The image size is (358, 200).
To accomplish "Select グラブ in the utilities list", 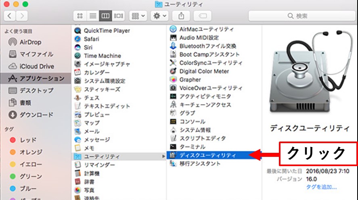I will coord(187,113).
